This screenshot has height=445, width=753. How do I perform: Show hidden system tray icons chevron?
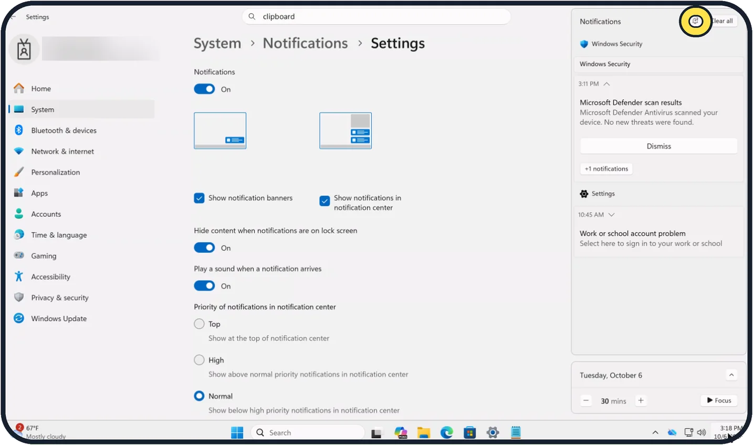[x=655, y=433]
